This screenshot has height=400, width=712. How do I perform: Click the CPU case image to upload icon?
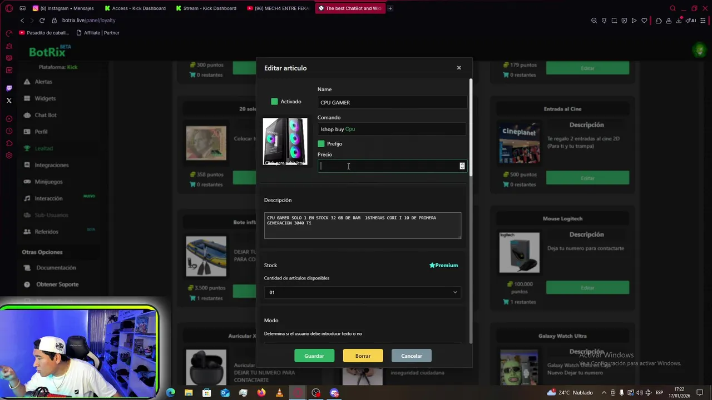coord(285,141)
